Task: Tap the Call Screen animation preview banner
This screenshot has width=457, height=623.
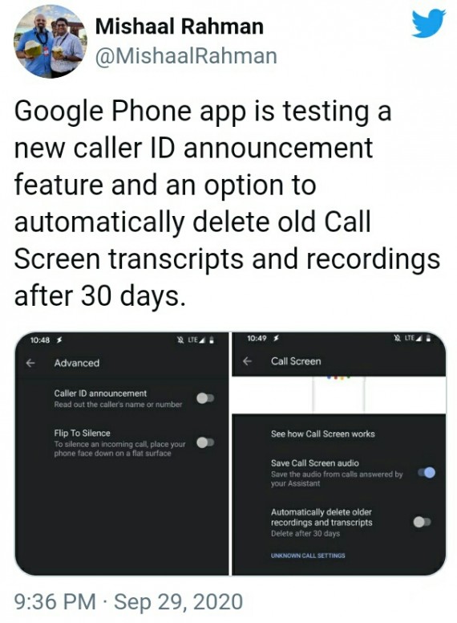Action: 339,394
